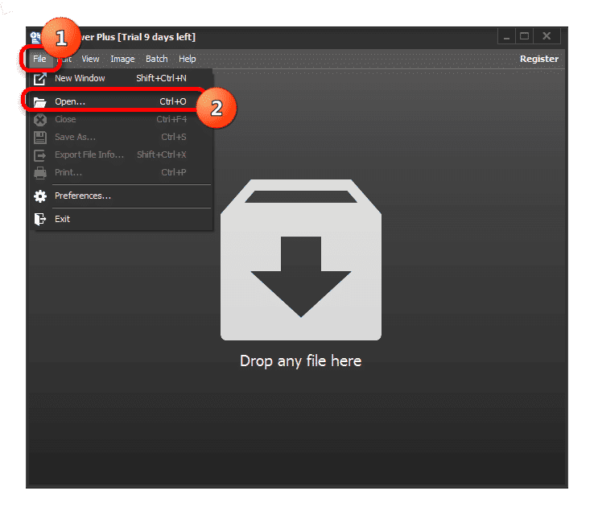Image resolution: width=594 pixels, height=515 pixels.
Task: Click the Register link
Action: (x=538, y=59)
